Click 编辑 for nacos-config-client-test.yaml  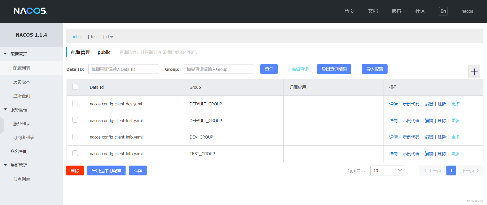(x=429, y=121)
